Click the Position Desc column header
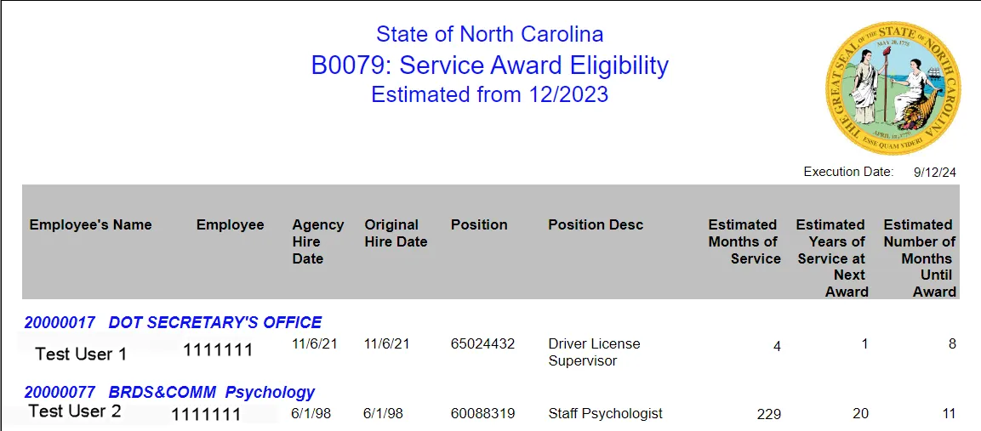 coord(596,225)
